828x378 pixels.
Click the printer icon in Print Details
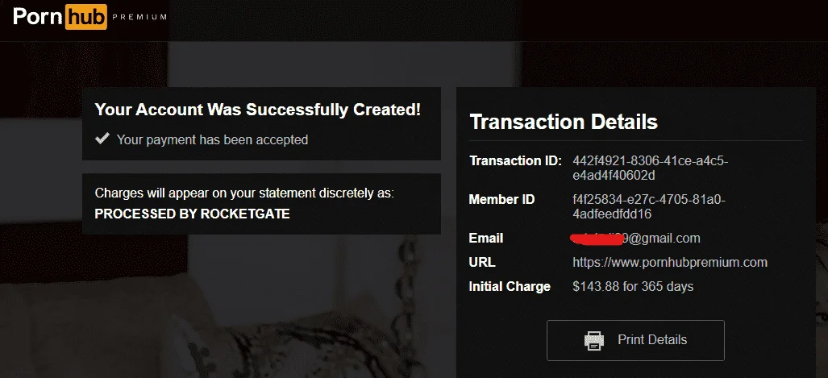(x=594, y=340)
